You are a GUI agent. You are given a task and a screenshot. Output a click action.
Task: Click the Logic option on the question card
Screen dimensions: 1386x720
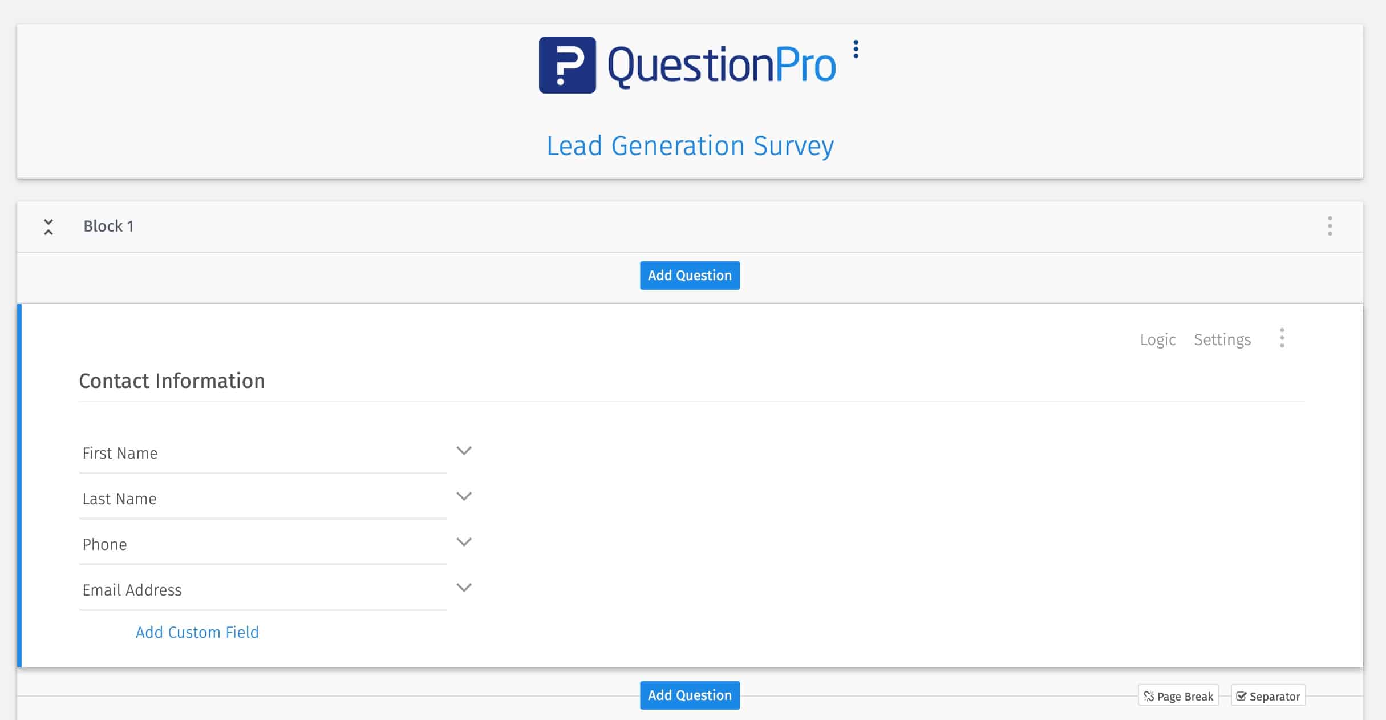pos(1158,338)
